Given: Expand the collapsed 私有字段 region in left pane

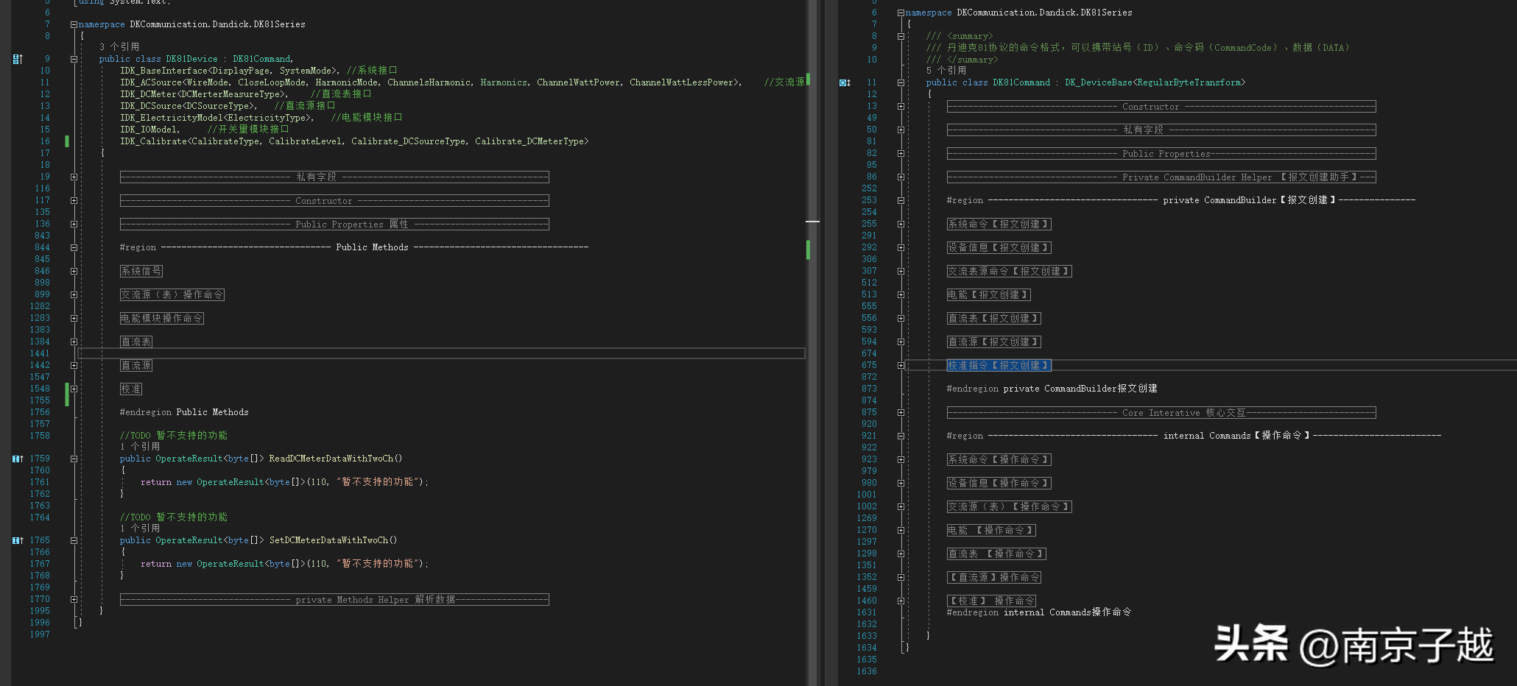Looking at the screenshot, I should [x=74, y=177].
